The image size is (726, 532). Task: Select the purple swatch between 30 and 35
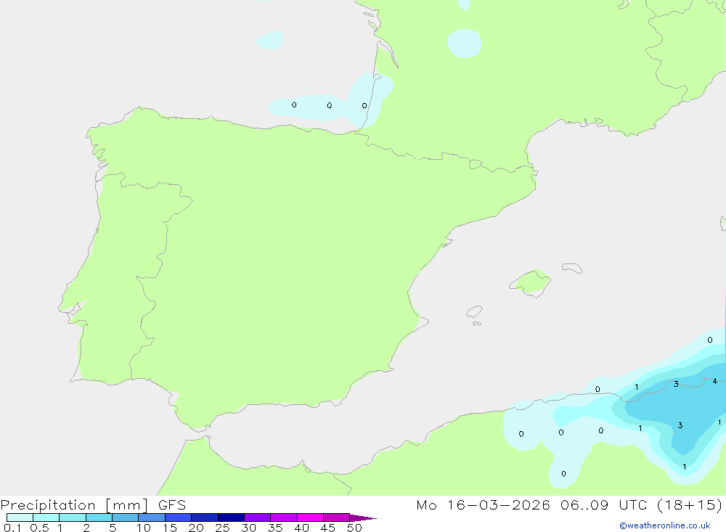click(x=258, y=517)
